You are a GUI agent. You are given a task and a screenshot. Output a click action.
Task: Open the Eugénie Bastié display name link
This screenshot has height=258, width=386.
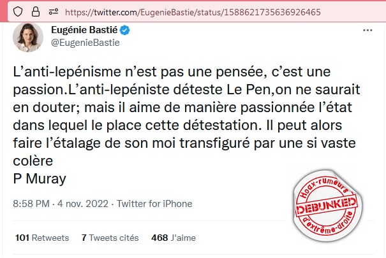click(87, 29)
